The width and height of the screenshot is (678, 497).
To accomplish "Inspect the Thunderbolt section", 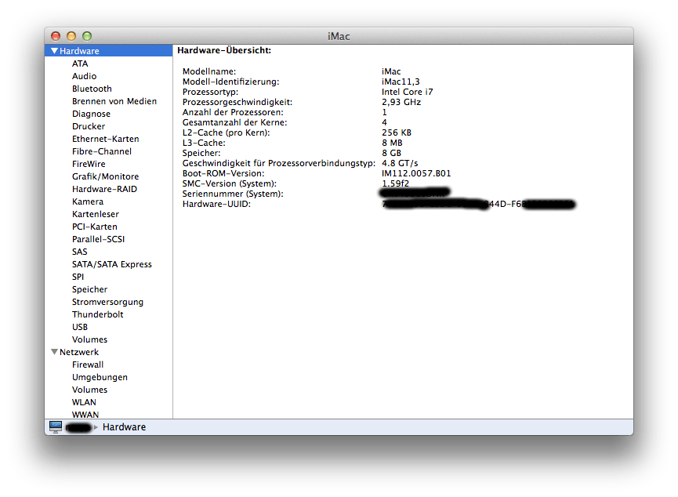I will tap(97, 314).
